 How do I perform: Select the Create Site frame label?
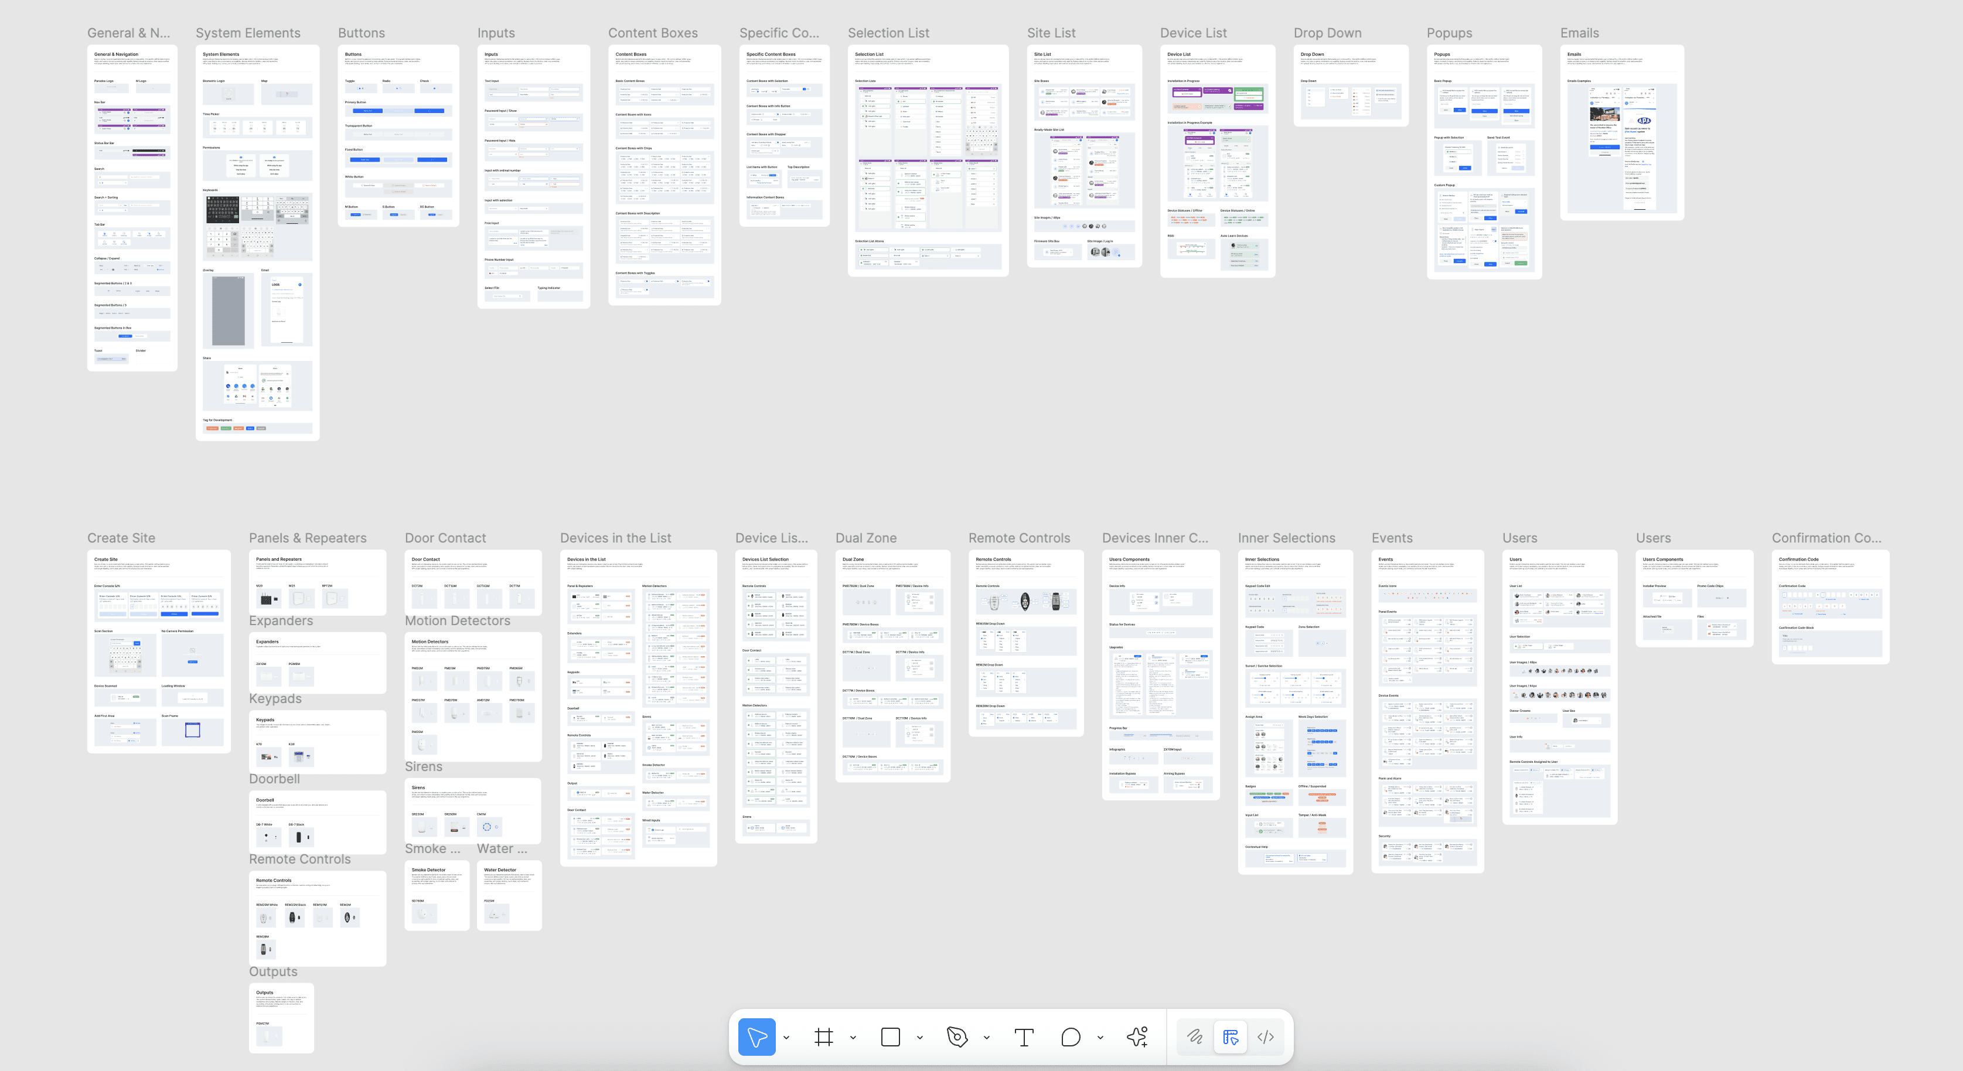[x=121, y=538]
